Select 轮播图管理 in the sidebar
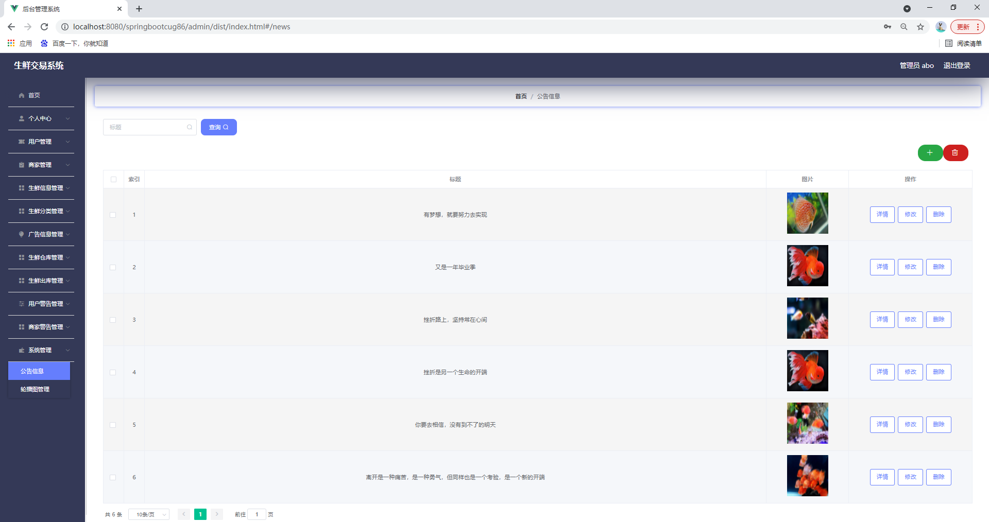This screenshot has width=989, height=522. 34,389
